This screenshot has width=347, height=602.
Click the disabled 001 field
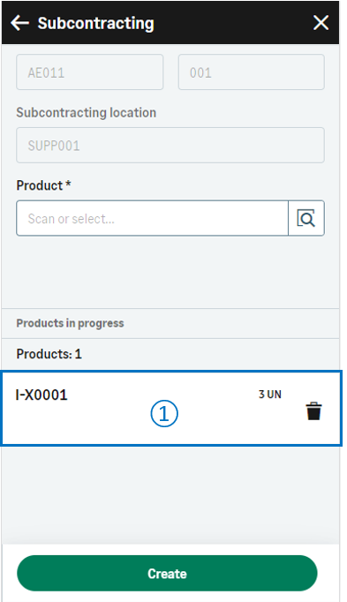(x=252, y=72)
